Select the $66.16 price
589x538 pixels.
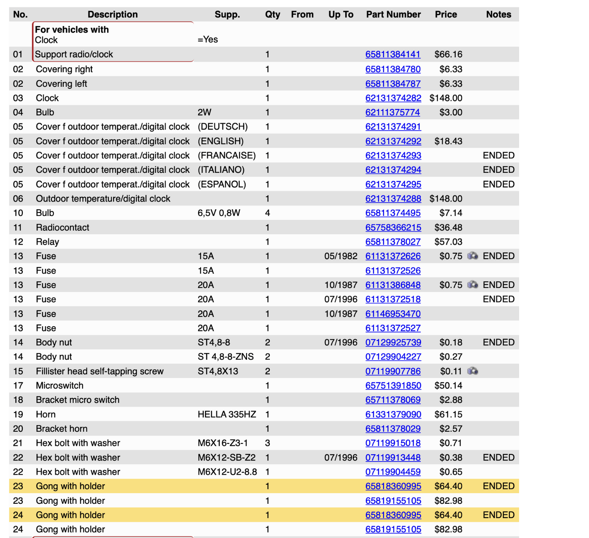[448, 54]
